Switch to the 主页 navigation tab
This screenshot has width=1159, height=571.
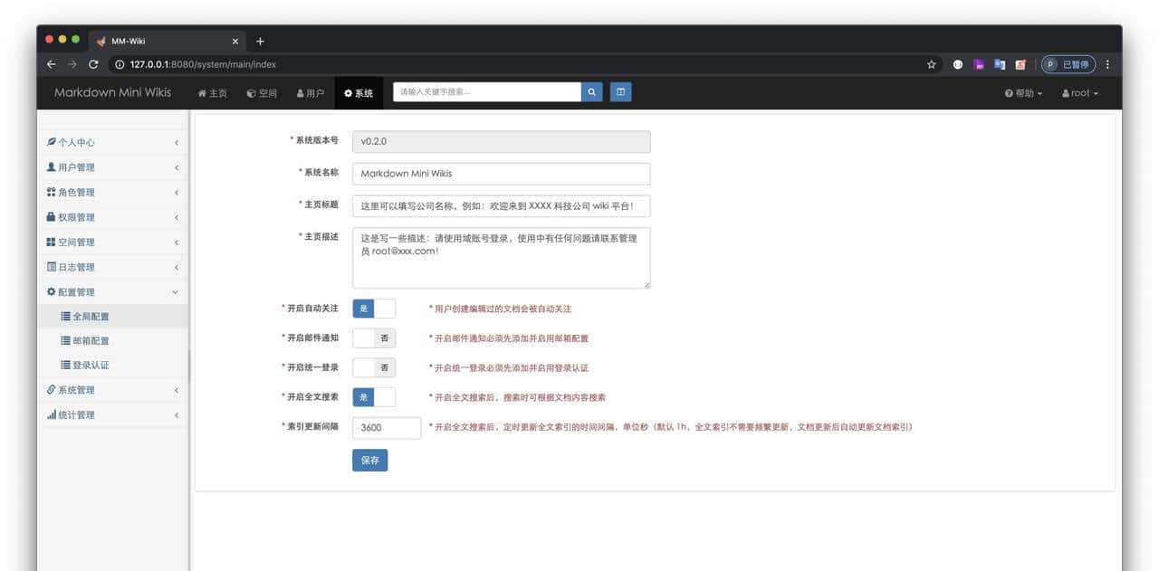212,91
